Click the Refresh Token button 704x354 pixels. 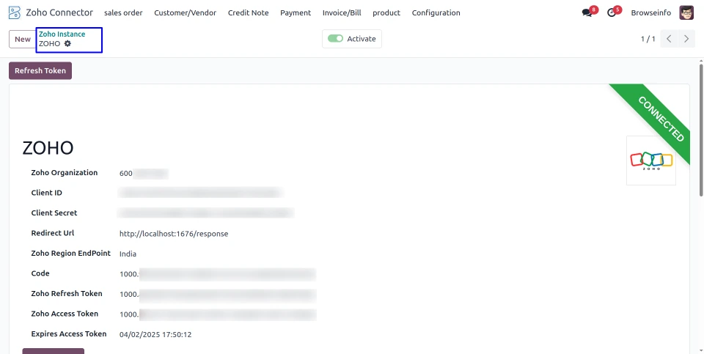point(40,71)
